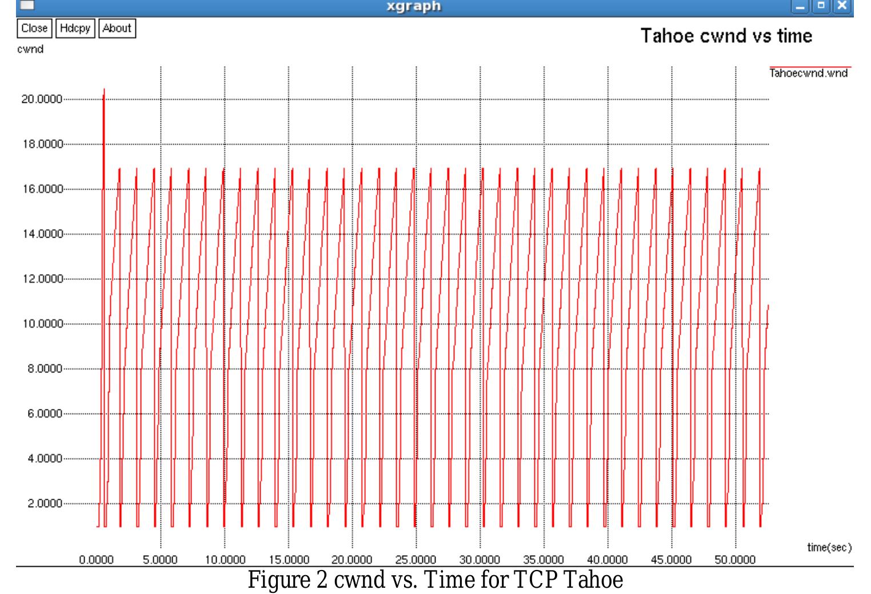Click the Hdcpy hardcopy button
The height and width of the screenshot is (594, 871).
tap(75, 28)
